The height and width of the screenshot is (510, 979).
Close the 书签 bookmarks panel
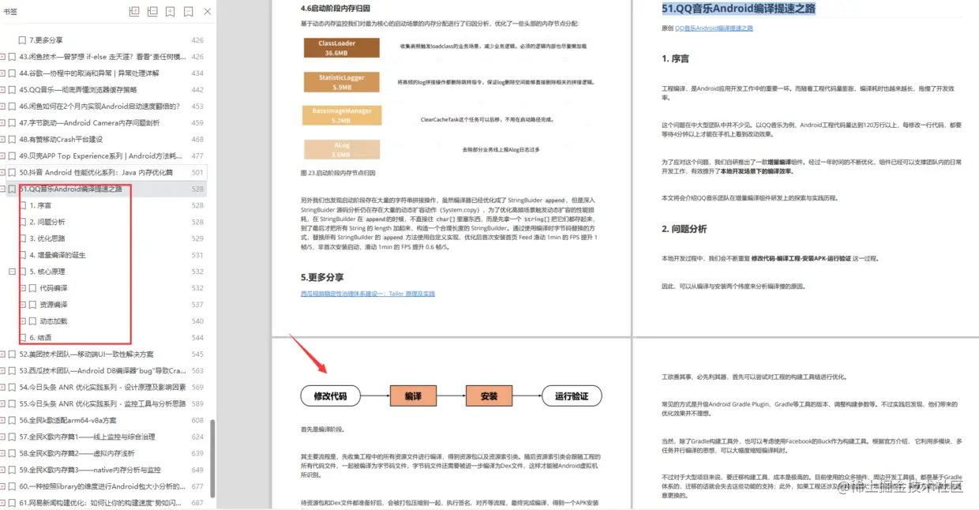208,12
